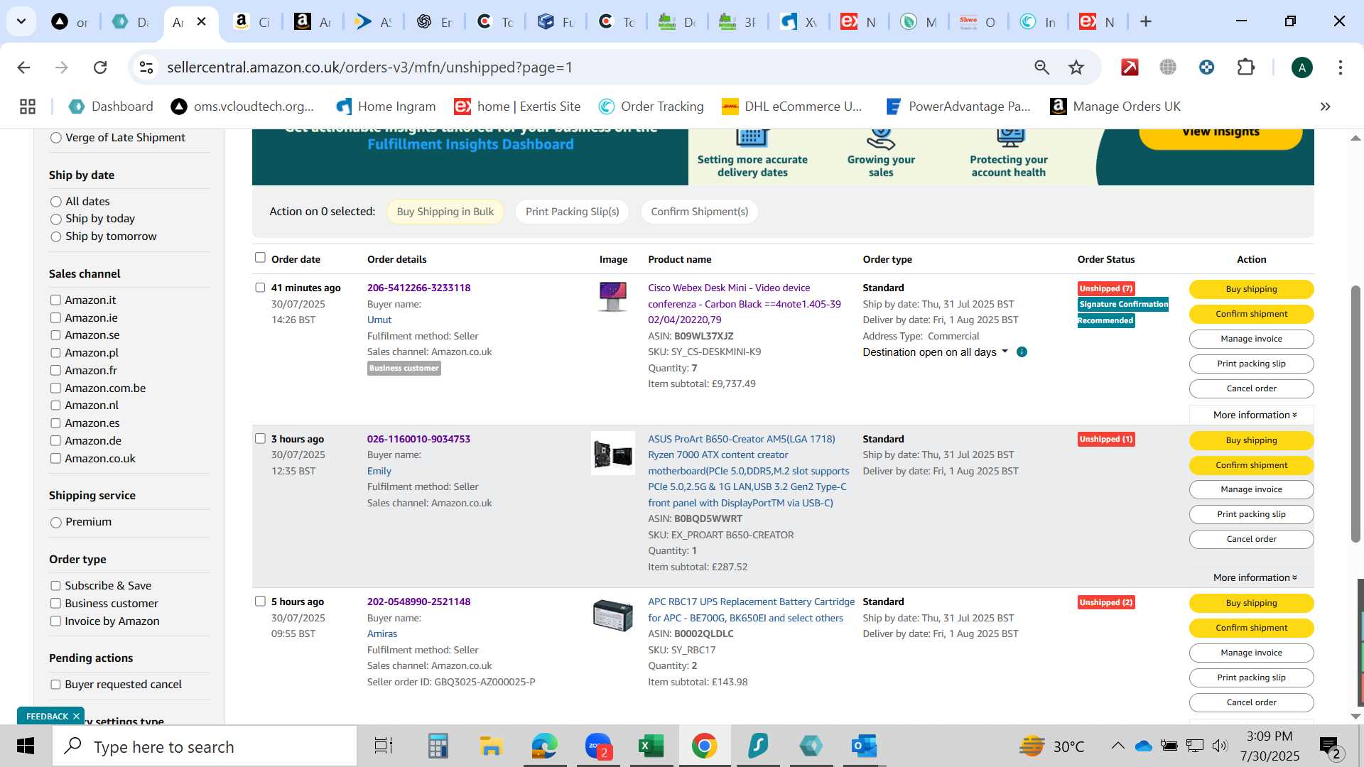This screenshot has width=1364, height=767.
Task: Select order 206-5412266-3233118 checkbox
Action: [260, 288]
